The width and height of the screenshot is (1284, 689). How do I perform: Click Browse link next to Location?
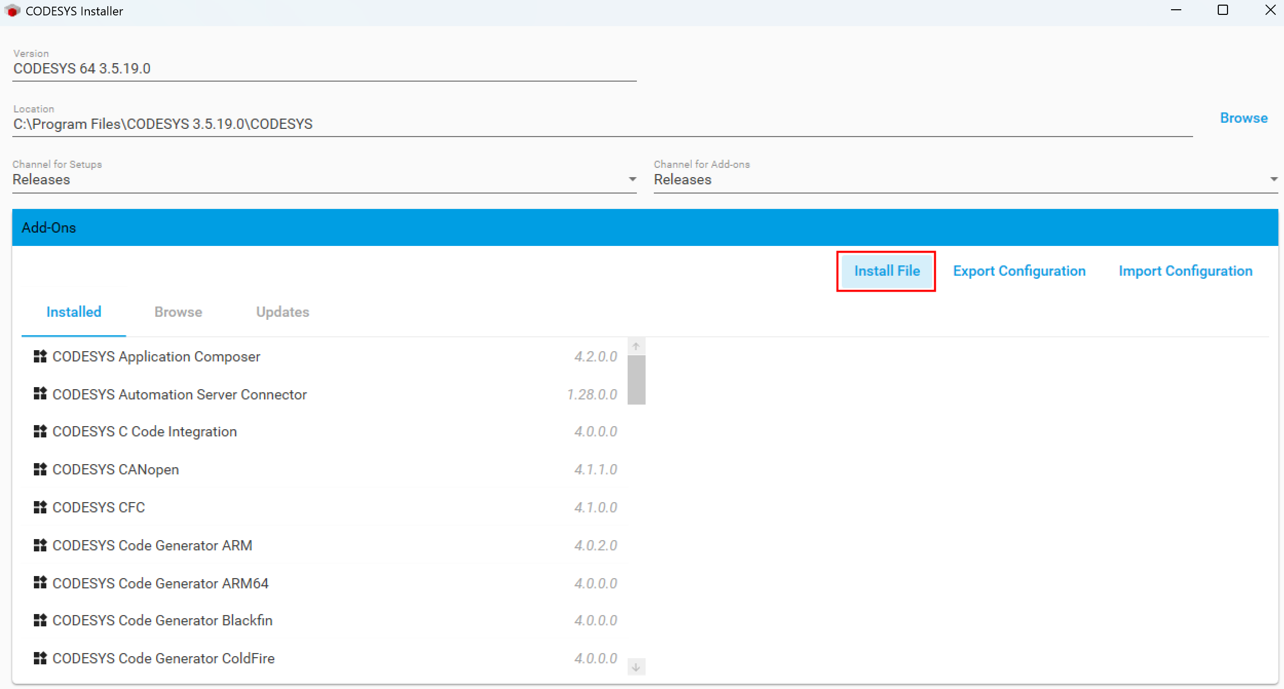[1243, 118]
